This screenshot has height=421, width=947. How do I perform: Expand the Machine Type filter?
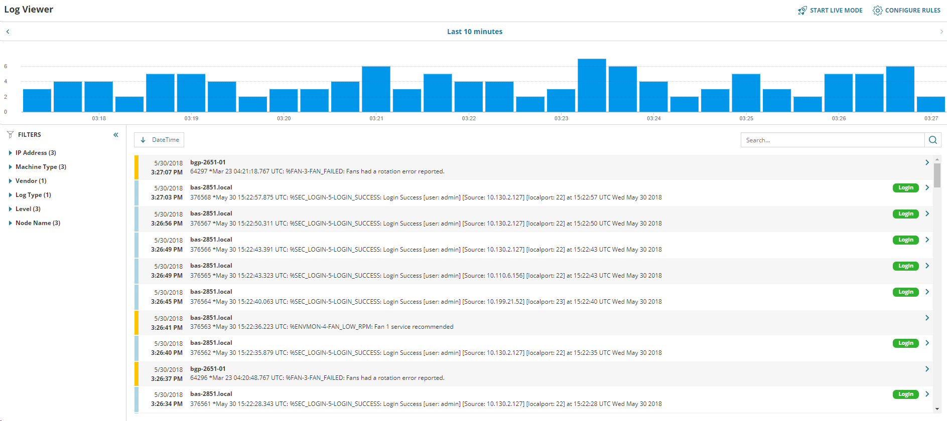click(38, 167)
